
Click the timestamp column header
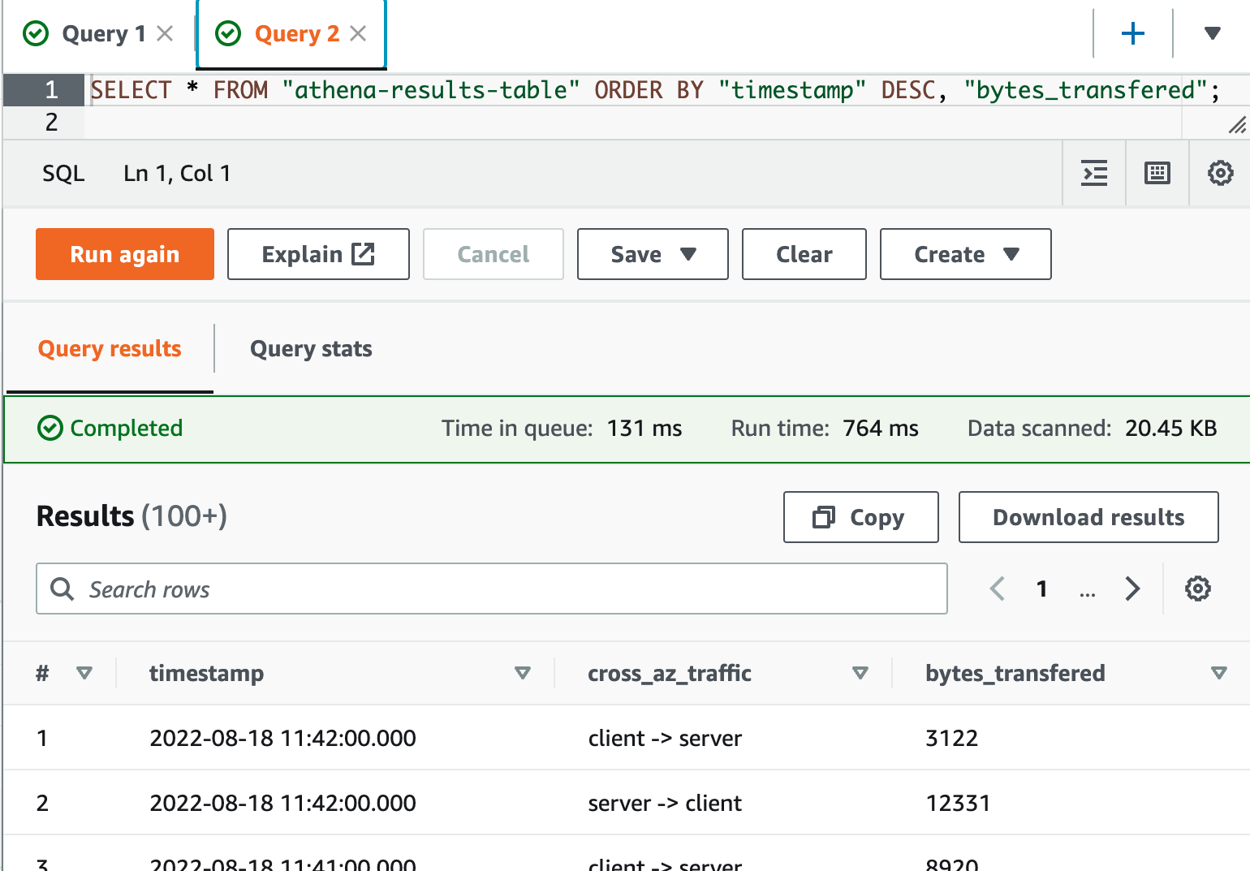pos(206,673)
